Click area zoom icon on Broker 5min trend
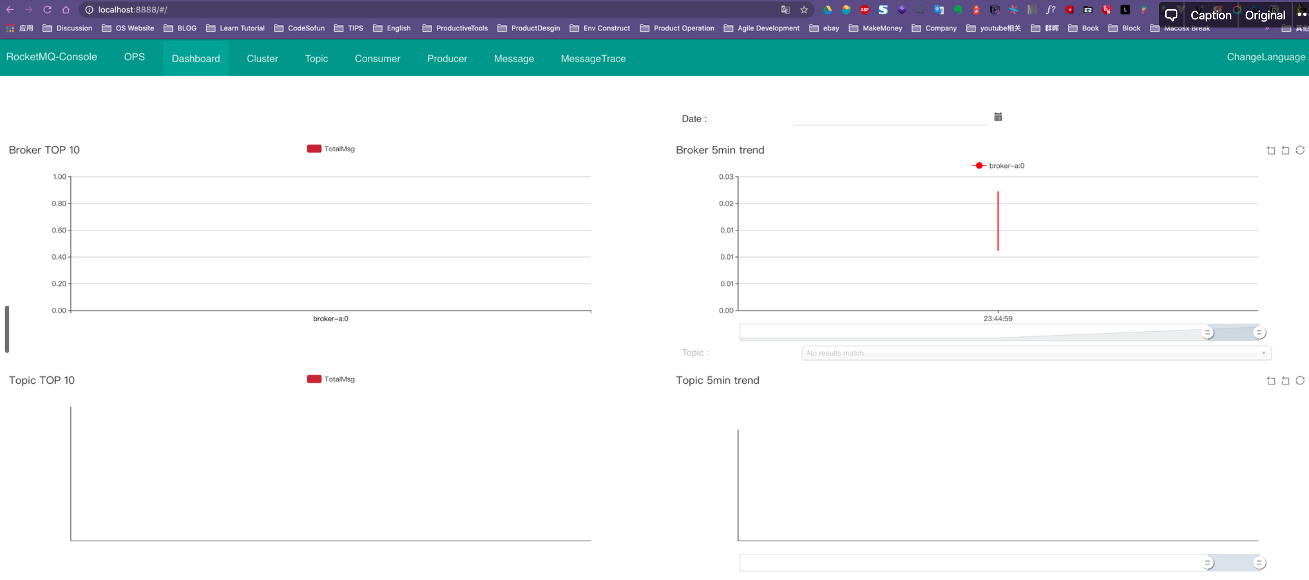The image size is (1309, 580). 1271,150
